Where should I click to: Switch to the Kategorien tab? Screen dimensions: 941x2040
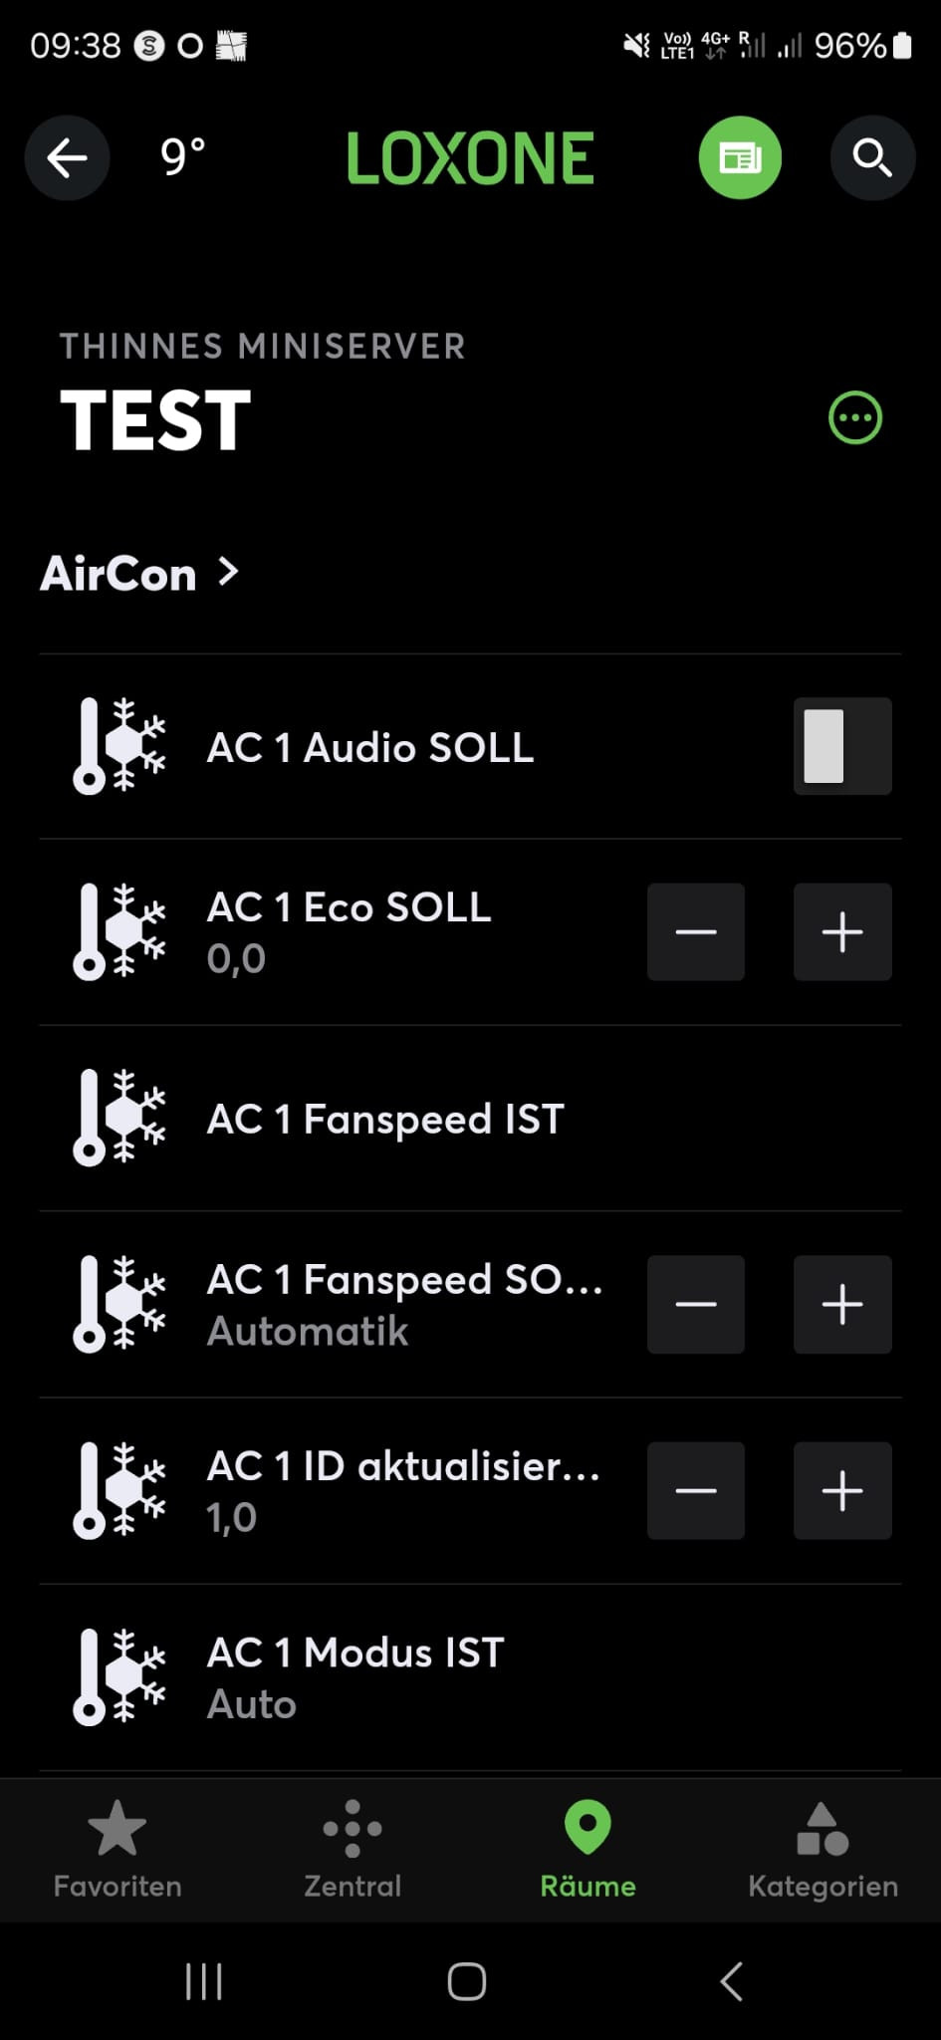click(823, 1849)
